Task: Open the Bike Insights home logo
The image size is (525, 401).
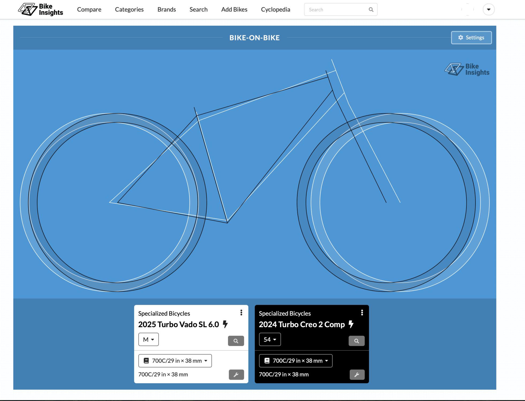Action: (40, 9)
